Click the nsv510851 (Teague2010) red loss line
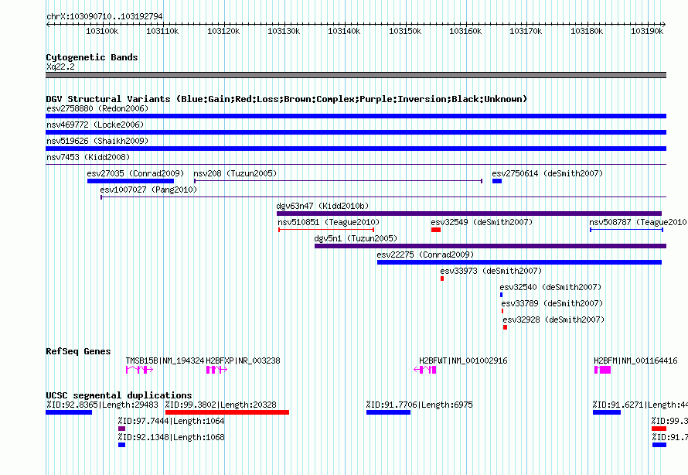 326,230
